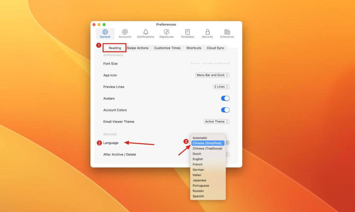Switch to the Swipe Actions tab

pos(138,48)
